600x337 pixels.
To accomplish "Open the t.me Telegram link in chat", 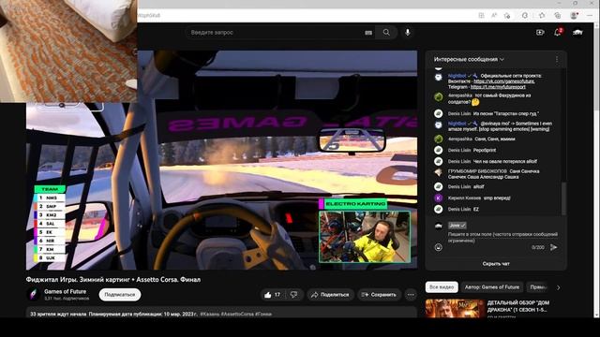I will click(x=498, y=87).
